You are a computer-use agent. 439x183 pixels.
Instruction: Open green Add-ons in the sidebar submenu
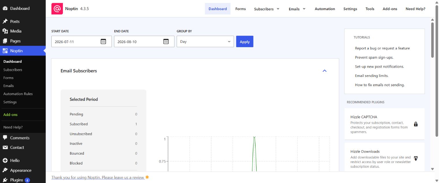click(10, 115)
